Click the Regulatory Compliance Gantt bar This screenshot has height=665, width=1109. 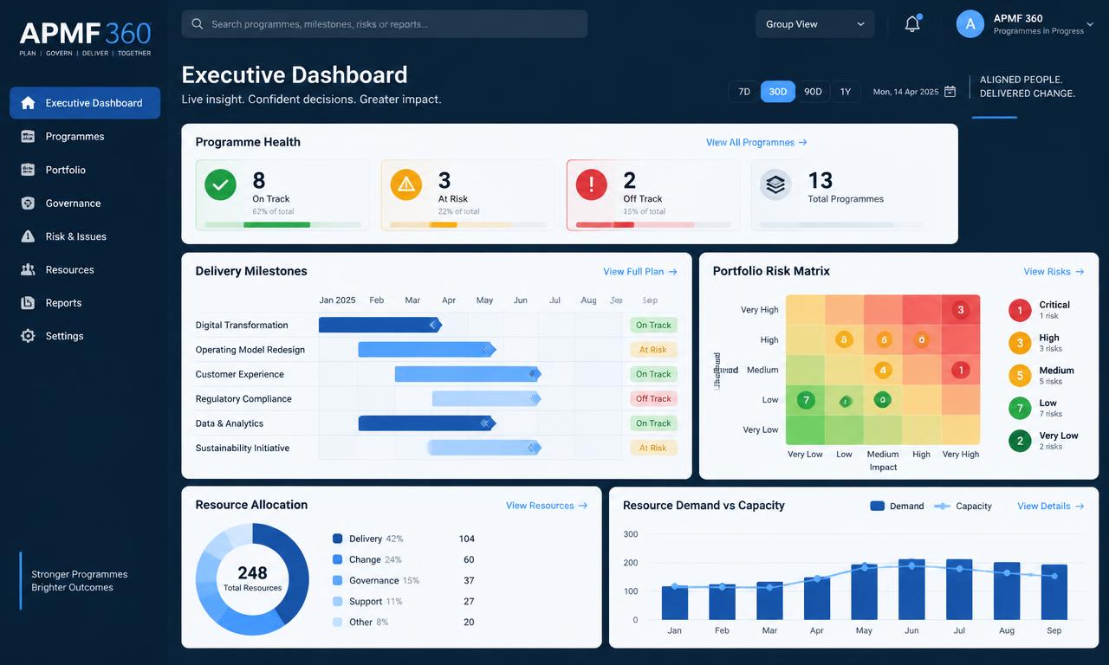486,398
